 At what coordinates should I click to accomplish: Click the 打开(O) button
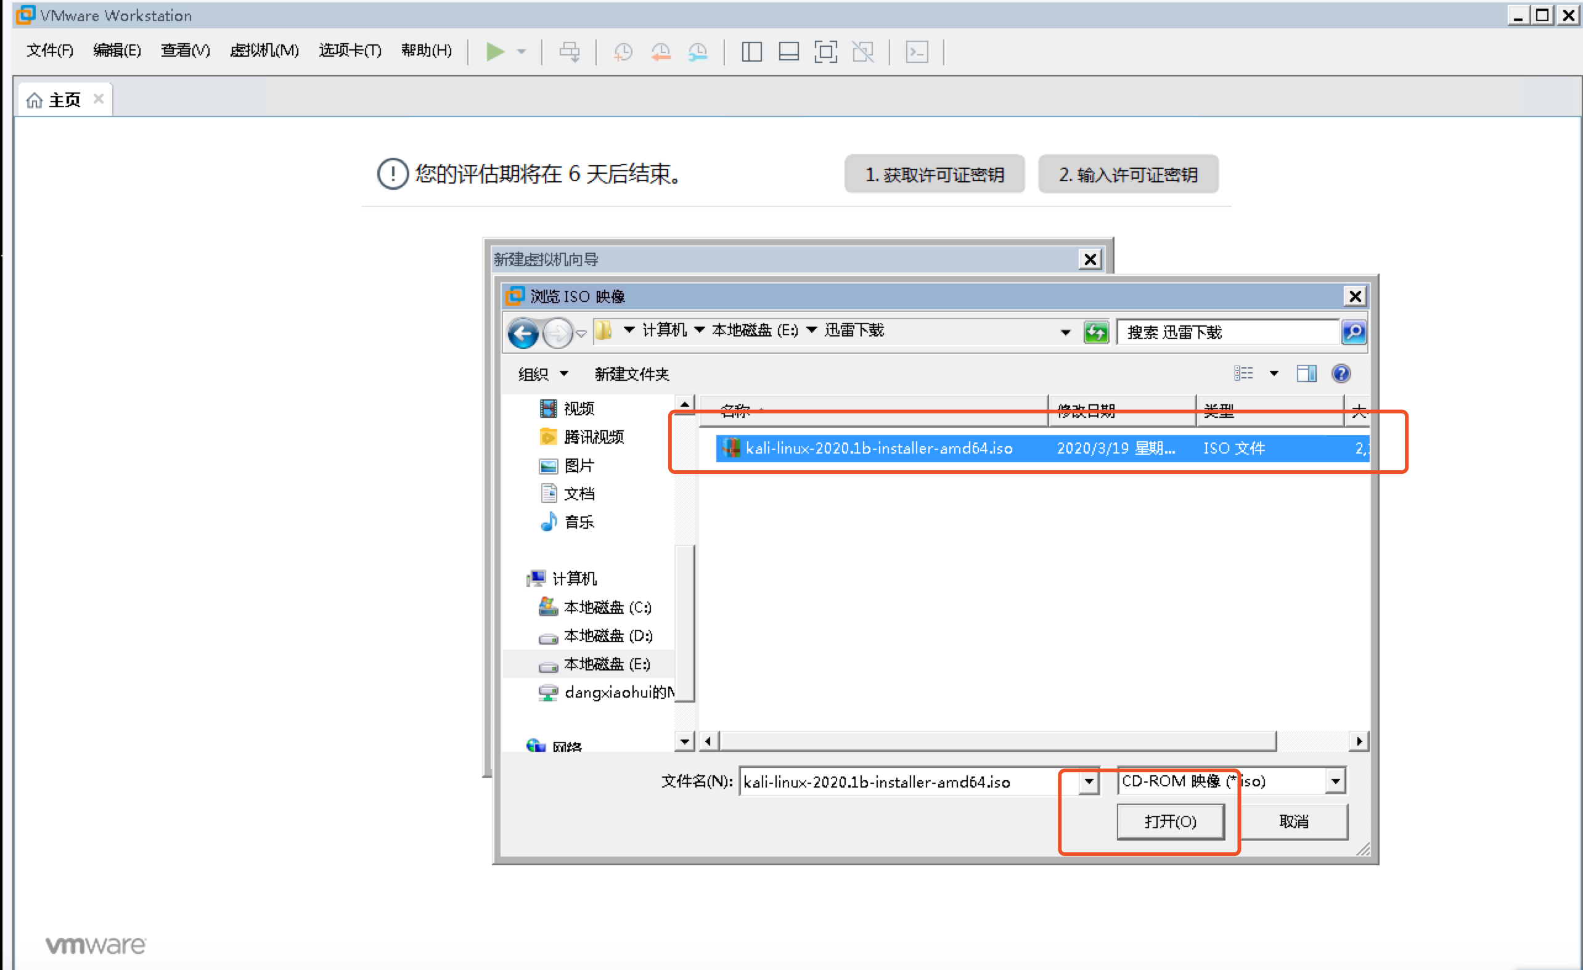(x=1170, y=821)
